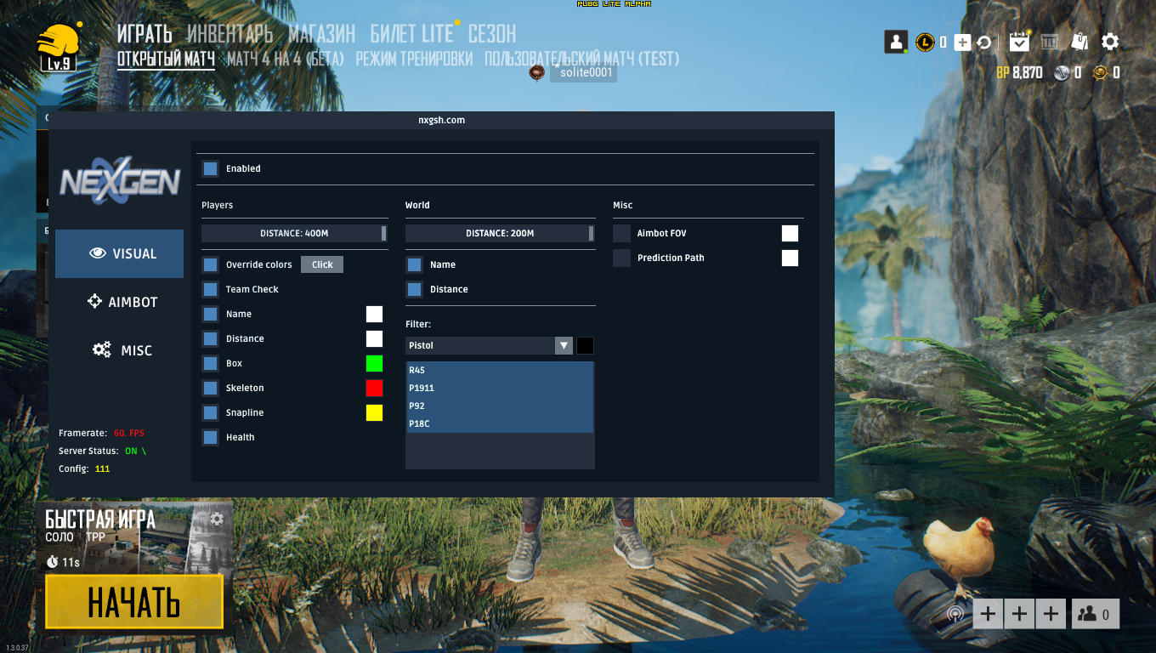Select P18C in the filter list
This screenshot has height=653, width=1156.
pos(500,423)
